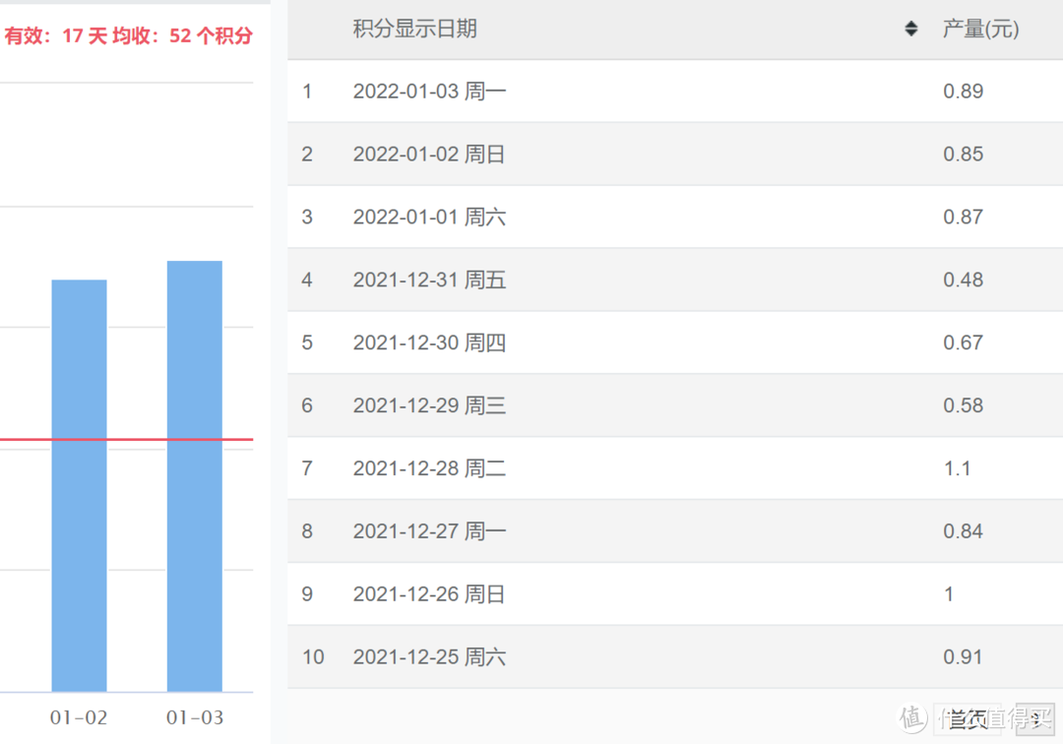Screen dimensions: 1063x744
Task: Click the value 0.89 cell
Action: pos(962,91)
